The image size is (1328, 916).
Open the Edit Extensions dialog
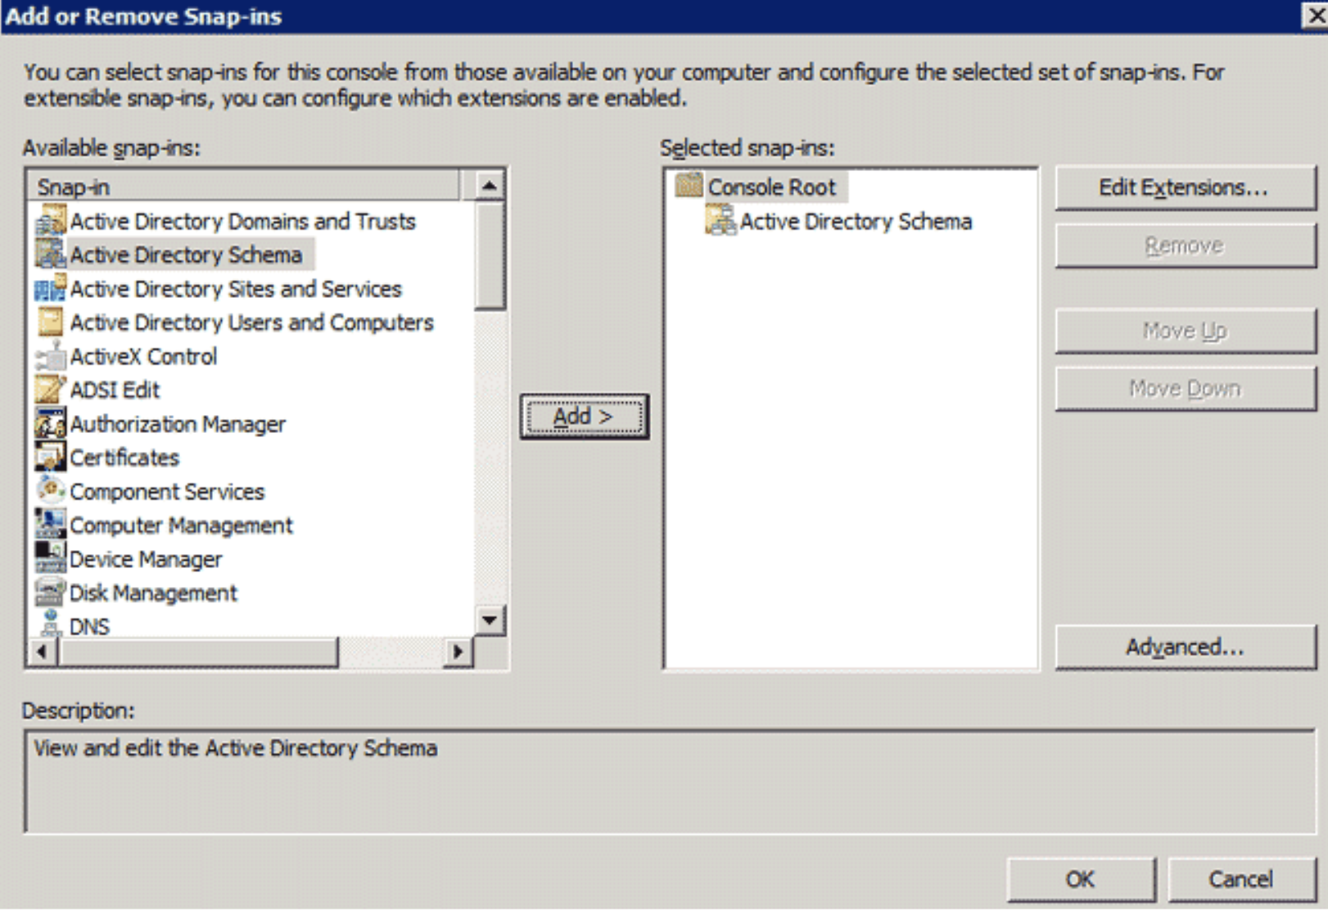click(x=1185, y=187)
